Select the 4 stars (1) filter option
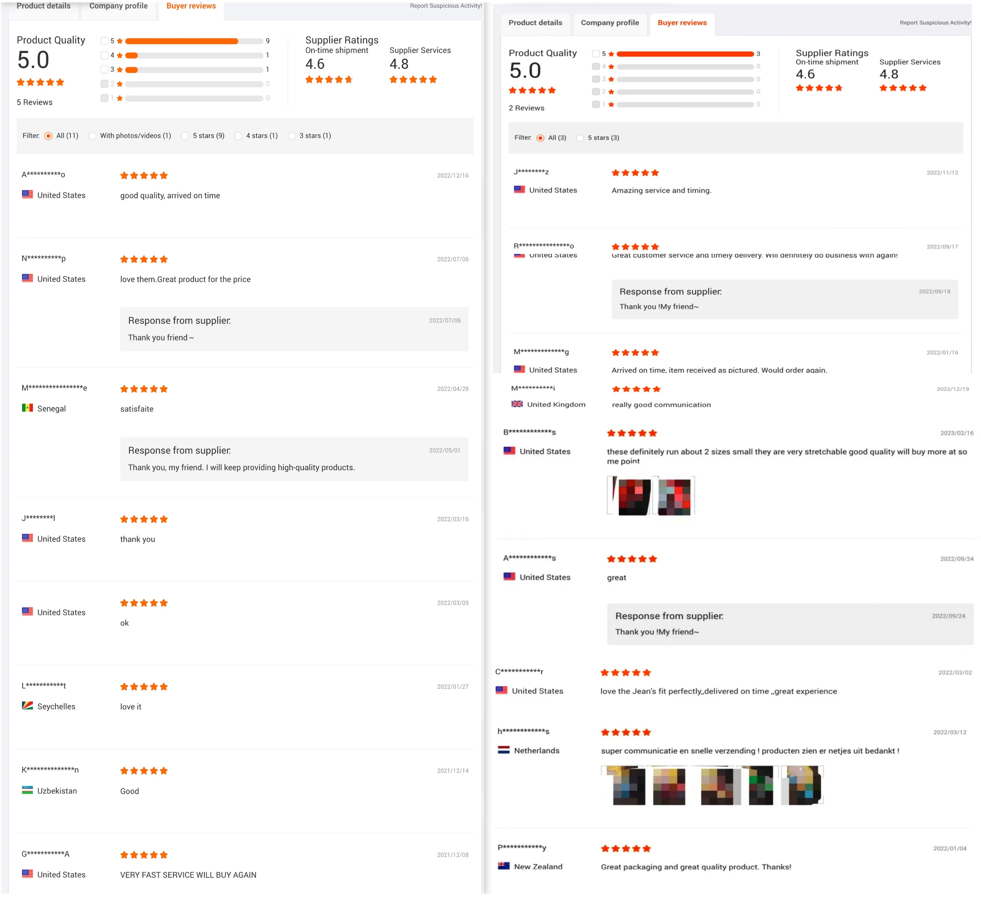 tap(238, 136)
